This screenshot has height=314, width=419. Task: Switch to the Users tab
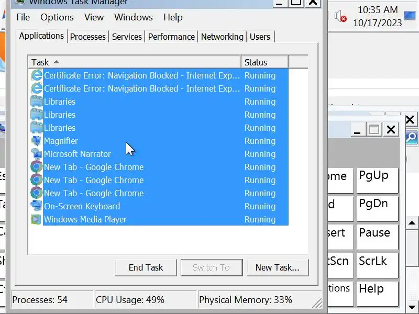[260, 37]
